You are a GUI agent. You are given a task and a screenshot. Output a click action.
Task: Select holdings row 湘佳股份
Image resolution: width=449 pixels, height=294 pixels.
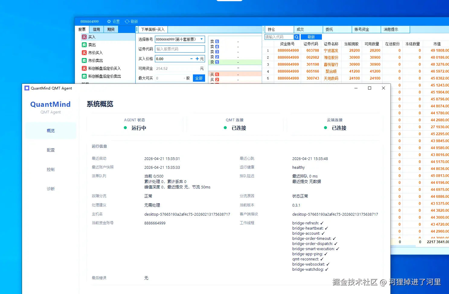pyautogui.click(x=355, y=57)
